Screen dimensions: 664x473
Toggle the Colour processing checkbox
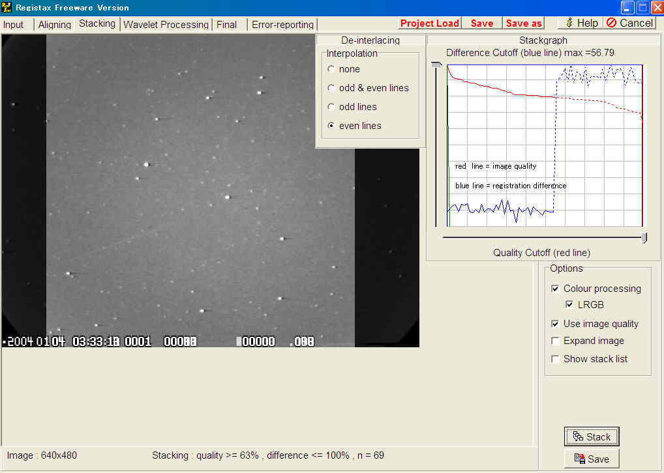pyautogui.click(x=555, y=289)
